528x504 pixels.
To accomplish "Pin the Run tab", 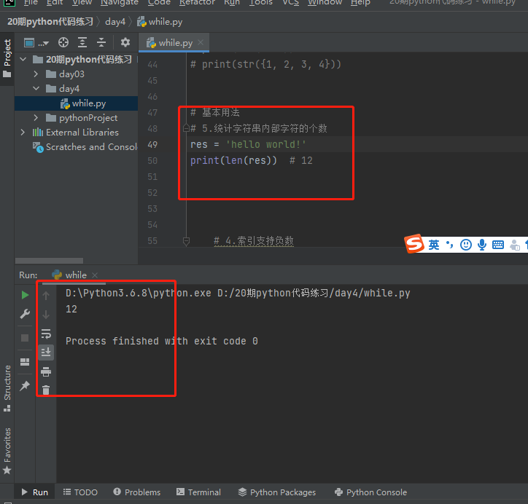I will coord(25,386).
